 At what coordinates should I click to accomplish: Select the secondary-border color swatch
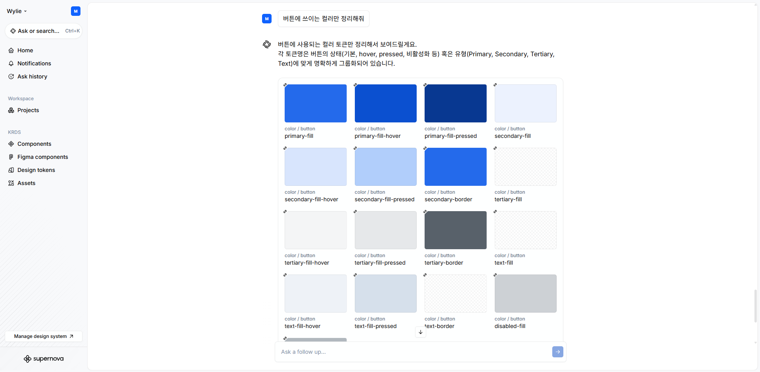[455, 167]
